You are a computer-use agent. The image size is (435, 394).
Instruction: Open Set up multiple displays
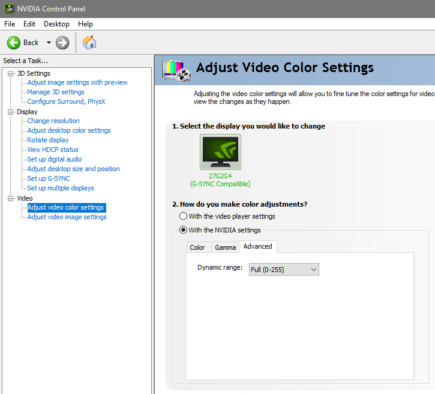(61, 188)
